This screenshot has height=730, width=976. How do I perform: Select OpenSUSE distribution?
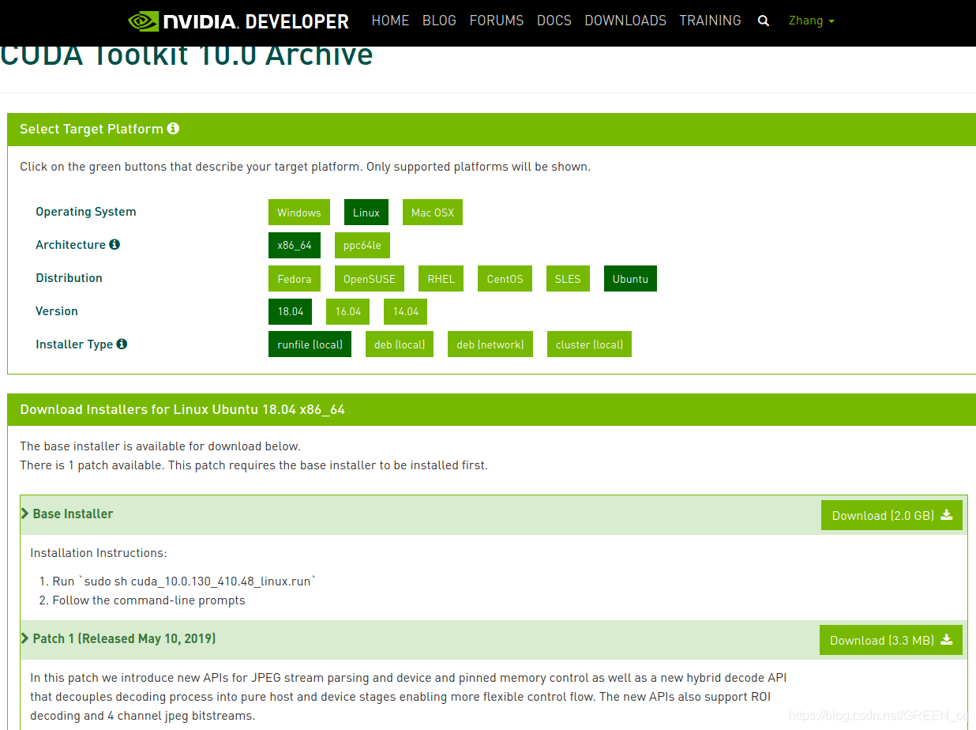coord(370,279)
